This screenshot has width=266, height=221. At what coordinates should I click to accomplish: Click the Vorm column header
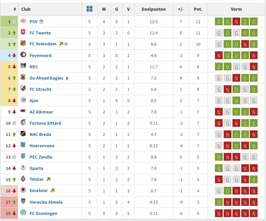coord(236,9)
